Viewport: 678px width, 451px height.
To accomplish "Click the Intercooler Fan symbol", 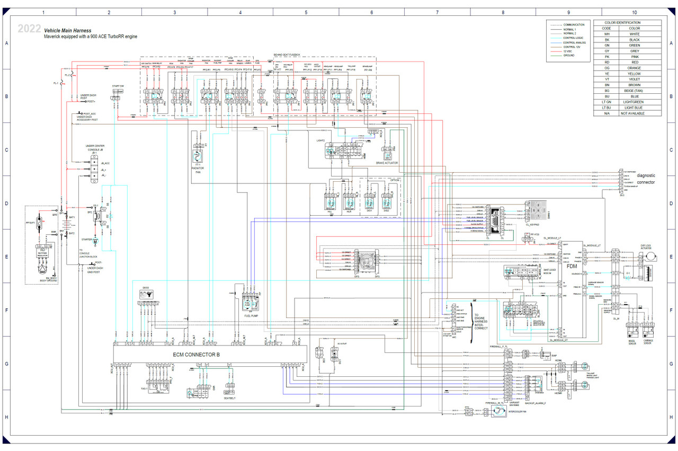I will (x=498, y=411).
